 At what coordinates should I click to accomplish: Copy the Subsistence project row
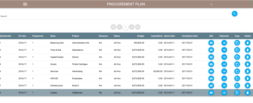pyautogui.click(x=237, y=50)
